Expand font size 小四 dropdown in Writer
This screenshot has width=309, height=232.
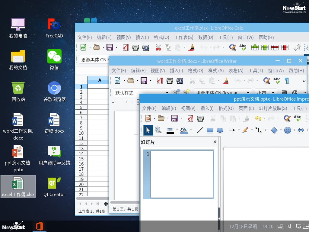[x=273, y=92]
